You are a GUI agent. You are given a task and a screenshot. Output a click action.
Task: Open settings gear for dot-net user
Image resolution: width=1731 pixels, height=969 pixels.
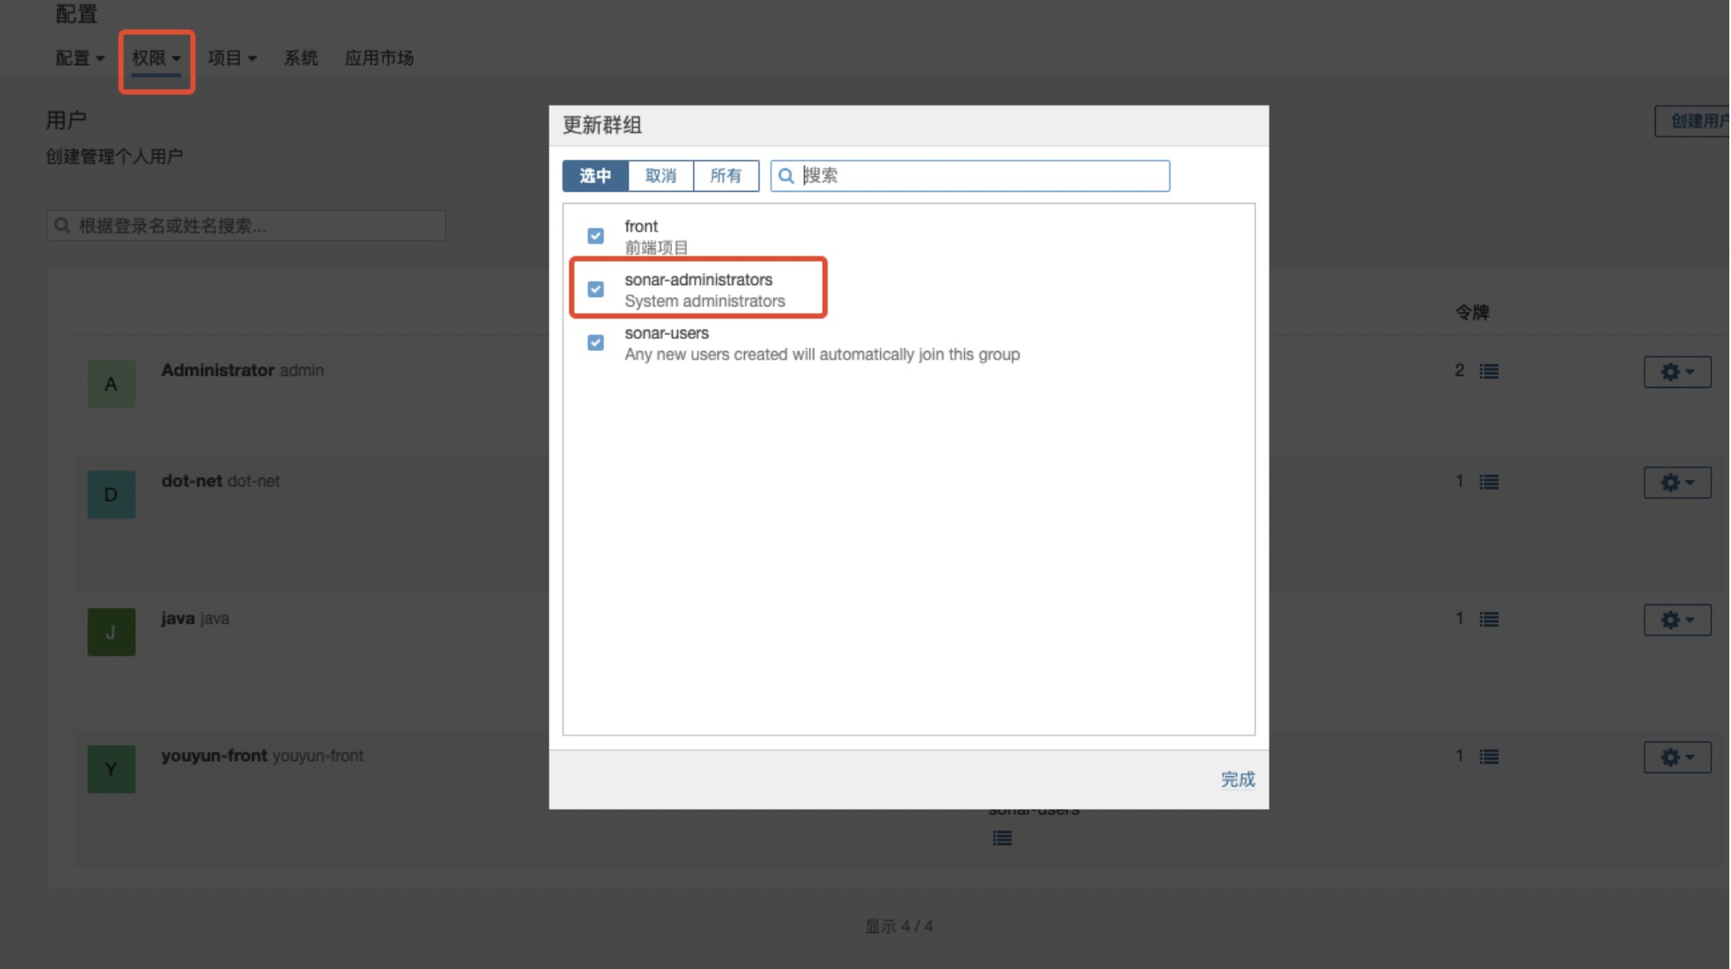1676,482
